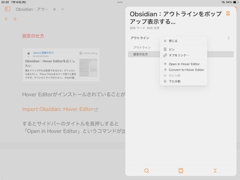
Task: Open a new tab with plus icon
Action: [x=63, y=9]
